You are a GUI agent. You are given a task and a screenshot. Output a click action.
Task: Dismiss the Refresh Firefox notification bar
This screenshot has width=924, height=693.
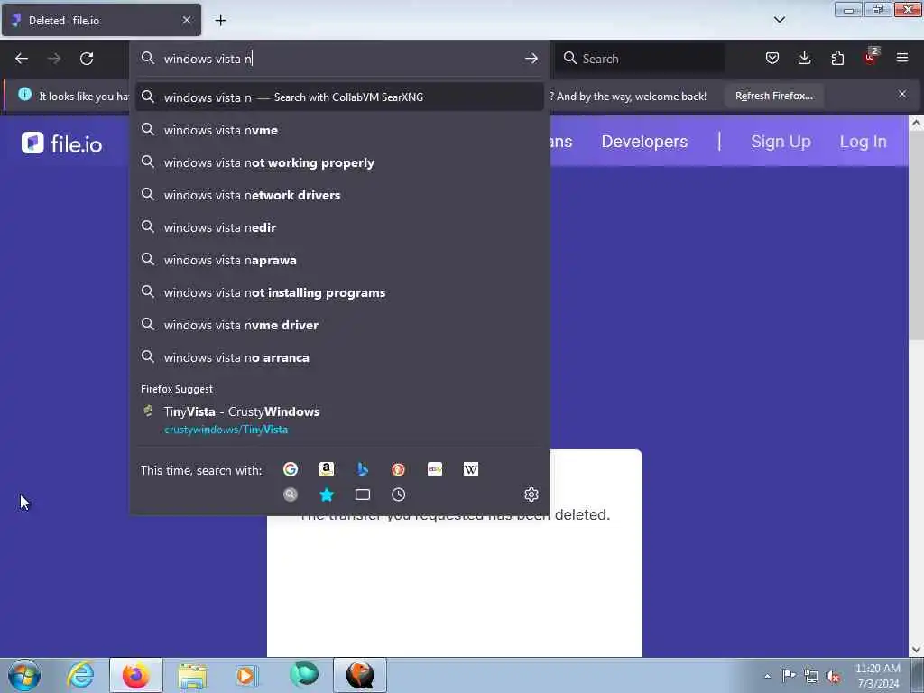[901, 94]
